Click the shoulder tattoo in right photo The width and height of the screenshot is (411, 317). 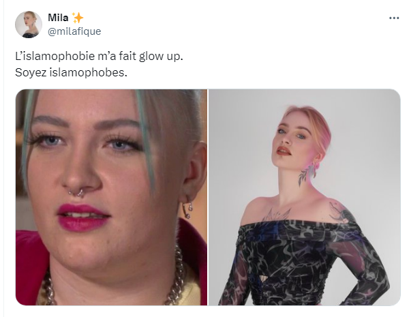[341, 213]
